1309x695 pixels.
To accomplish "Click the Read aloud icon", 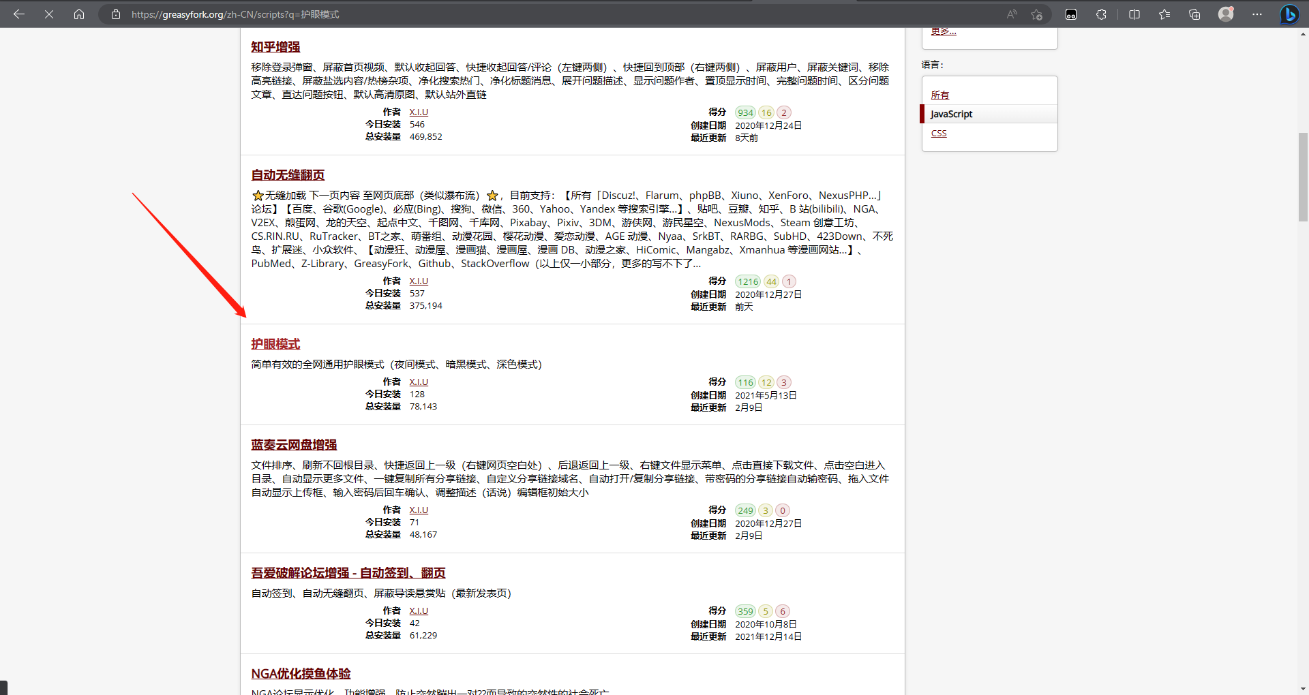I will point(1012,14).
